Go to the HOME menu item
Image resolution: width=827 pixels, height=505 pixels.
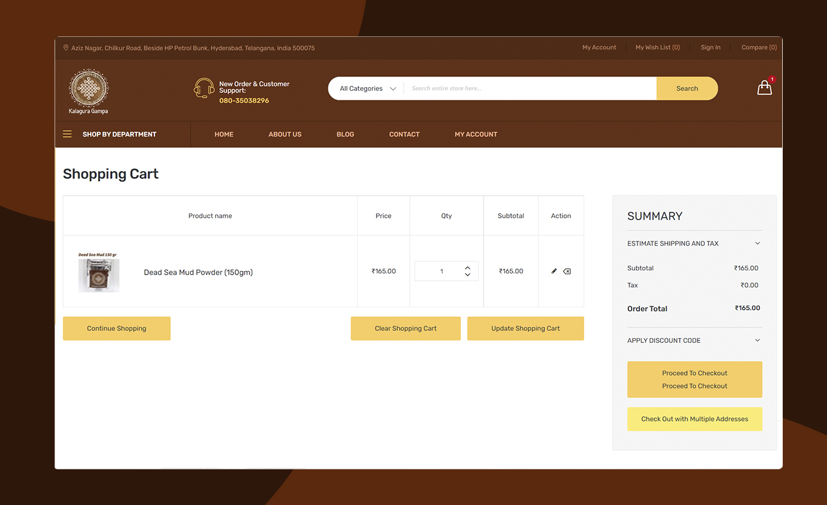coord(224,134)
